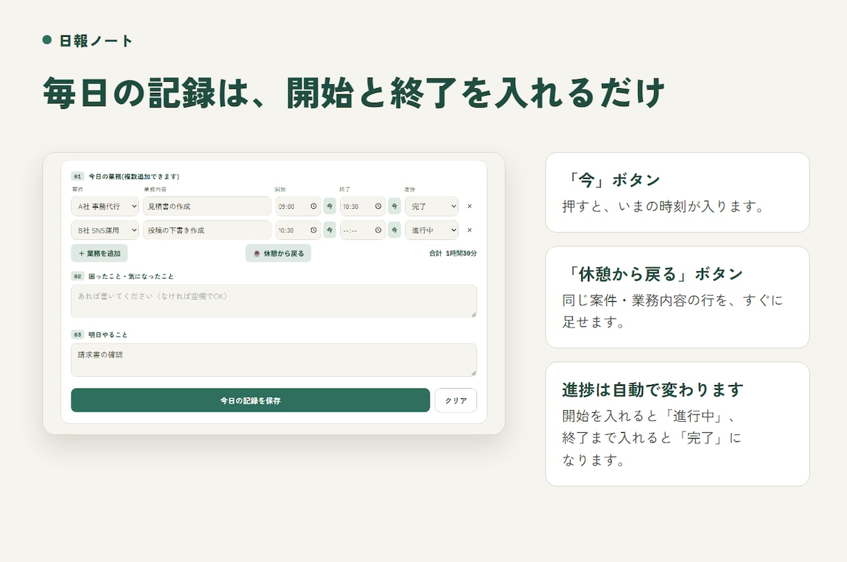Click the 日報ノート title label
The height and width of the screenshot is (562, 847).
click(x=96, y=41)
